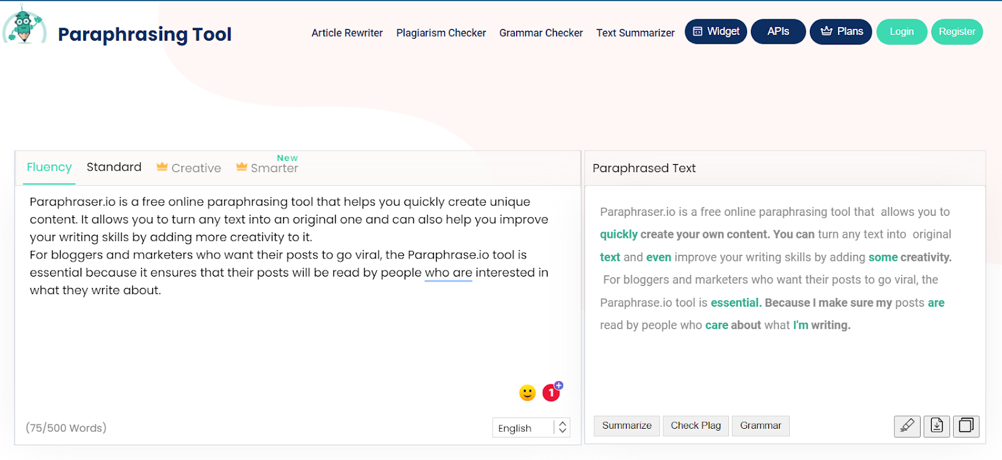Go to Article Rewriter
This screenshot has height=460, width=1002.
[347, 33]
